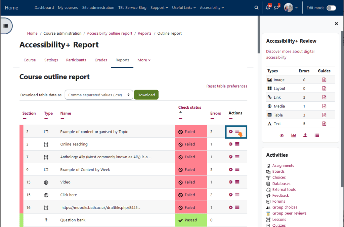Click list icon for Video row
Viewport: 344px width, 227px height.
coord(237,182)
